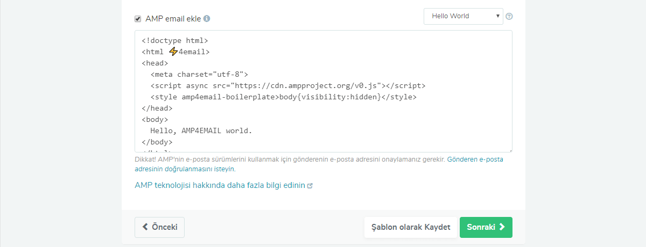This screenshot has width=646, height=247.
Task: Place cursor on the Hello, AMP4EMAIL world line
Action: coord(201,130)
